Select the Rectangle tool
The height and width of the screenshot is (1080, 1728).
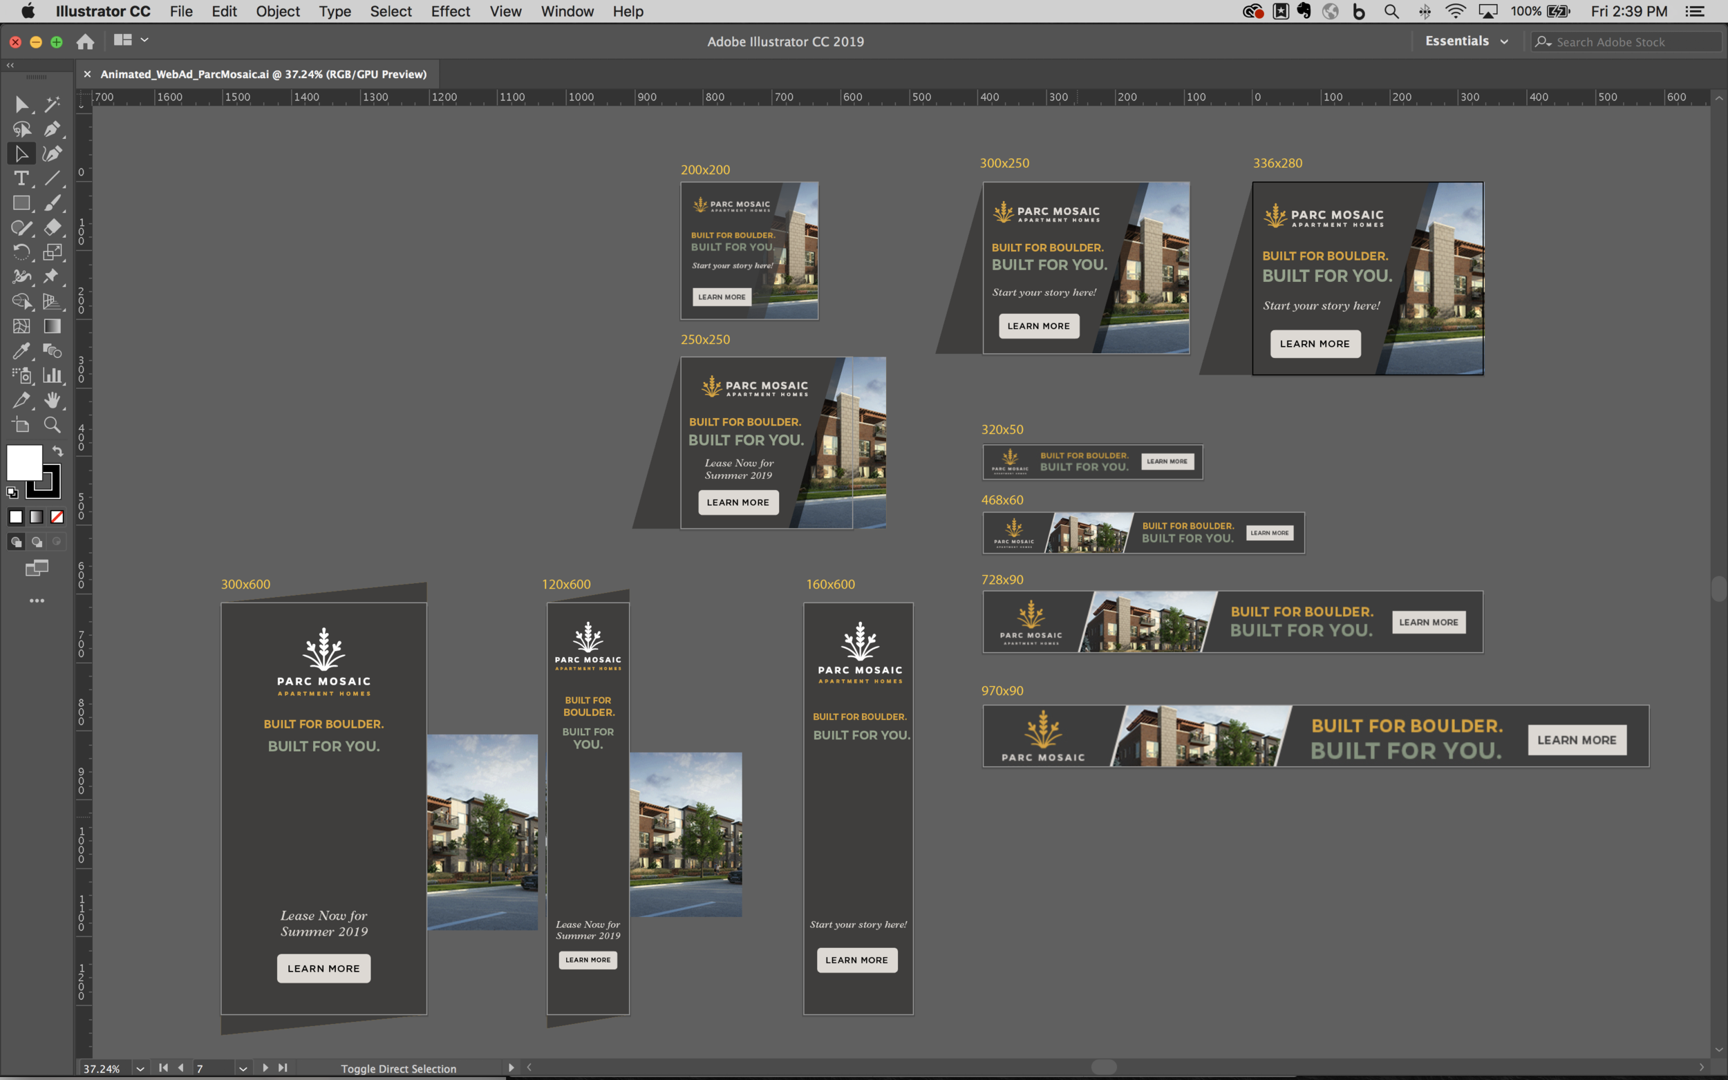click(21, 203)
